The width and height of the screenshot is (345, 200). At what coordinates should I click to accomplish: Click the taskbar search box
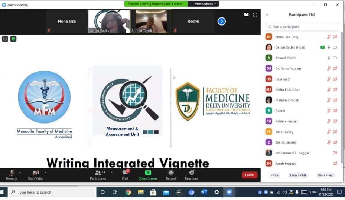52,192
